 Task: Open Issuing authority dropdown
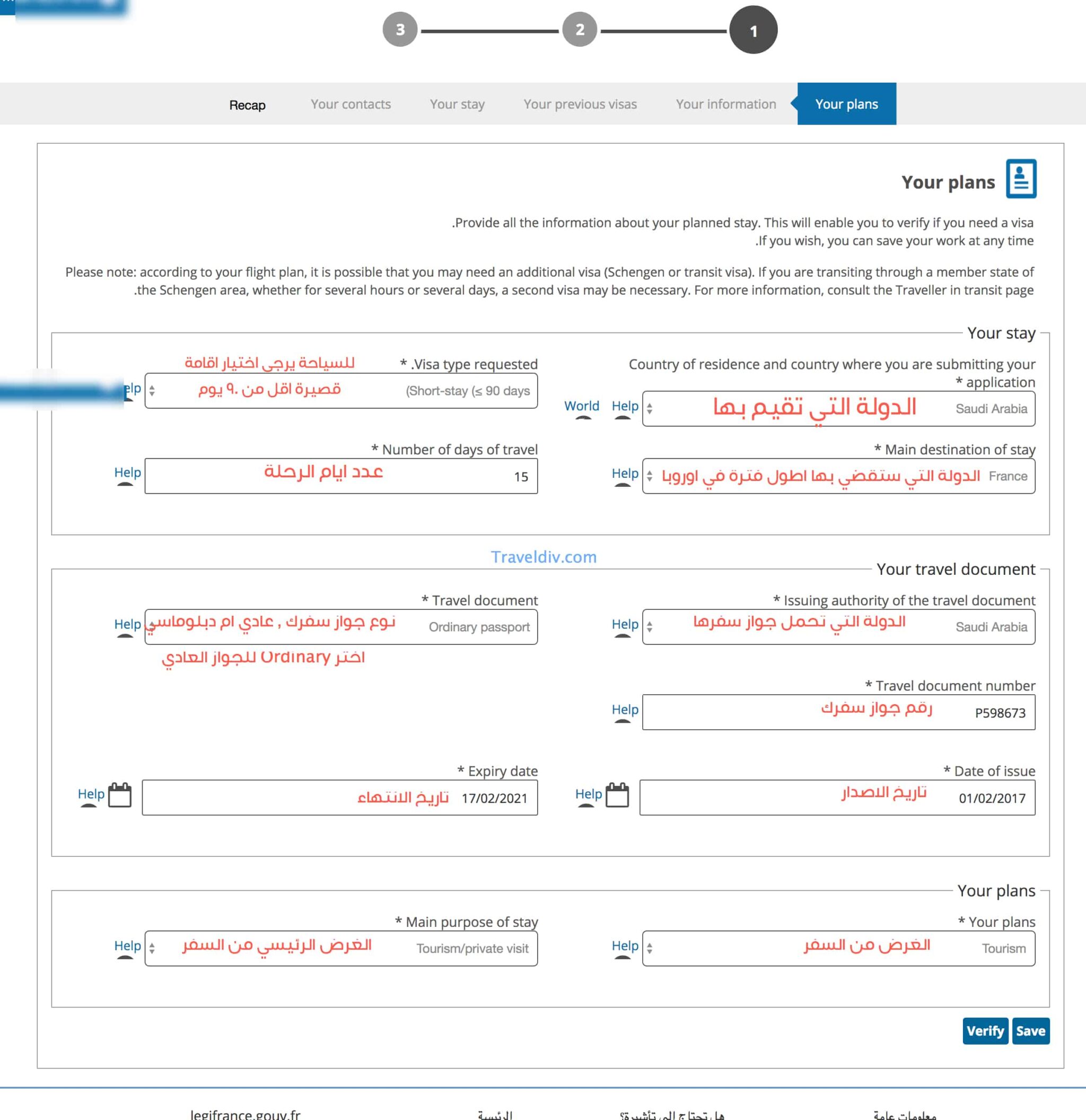pyautogui.click(x=839, y=627)
